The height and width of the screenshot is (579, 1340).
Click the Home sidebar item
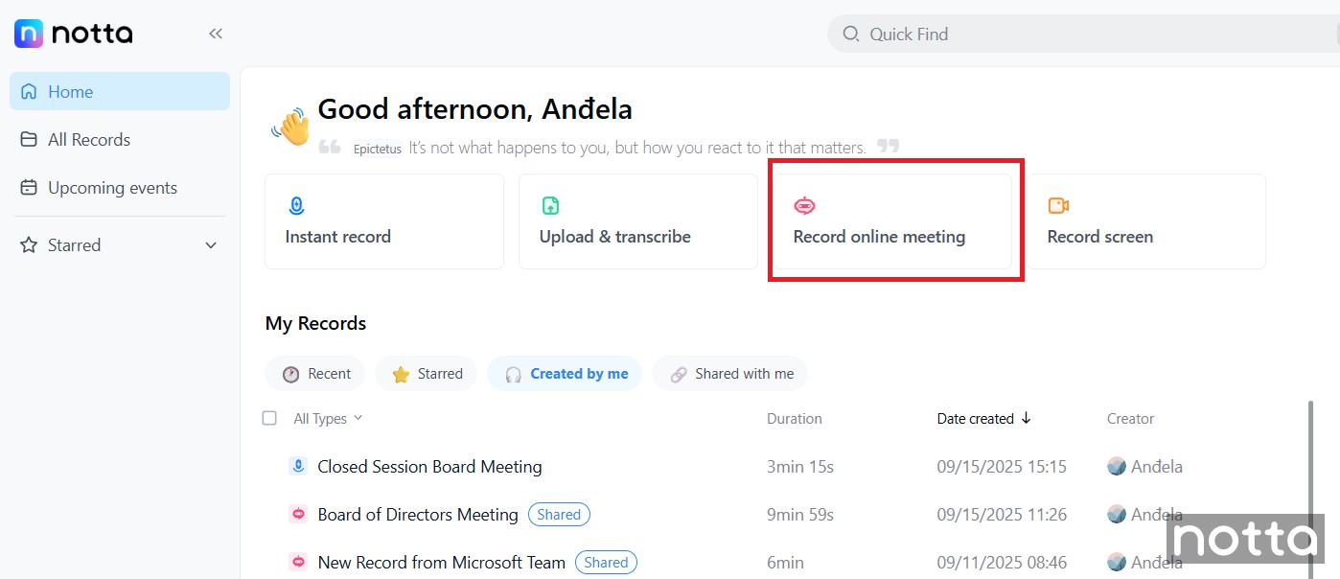[x=71, y=92]
